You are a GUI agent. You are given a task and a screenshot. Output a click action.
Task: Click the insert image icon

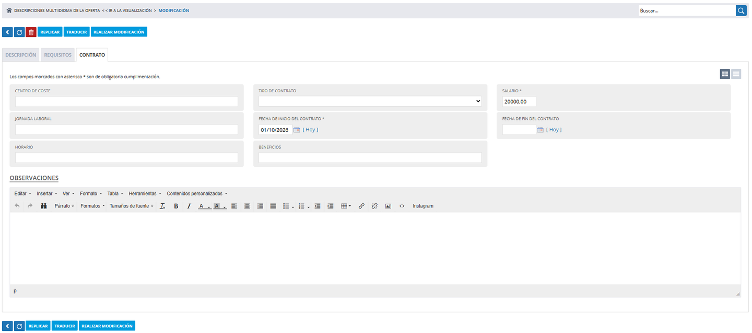(388, 206)
